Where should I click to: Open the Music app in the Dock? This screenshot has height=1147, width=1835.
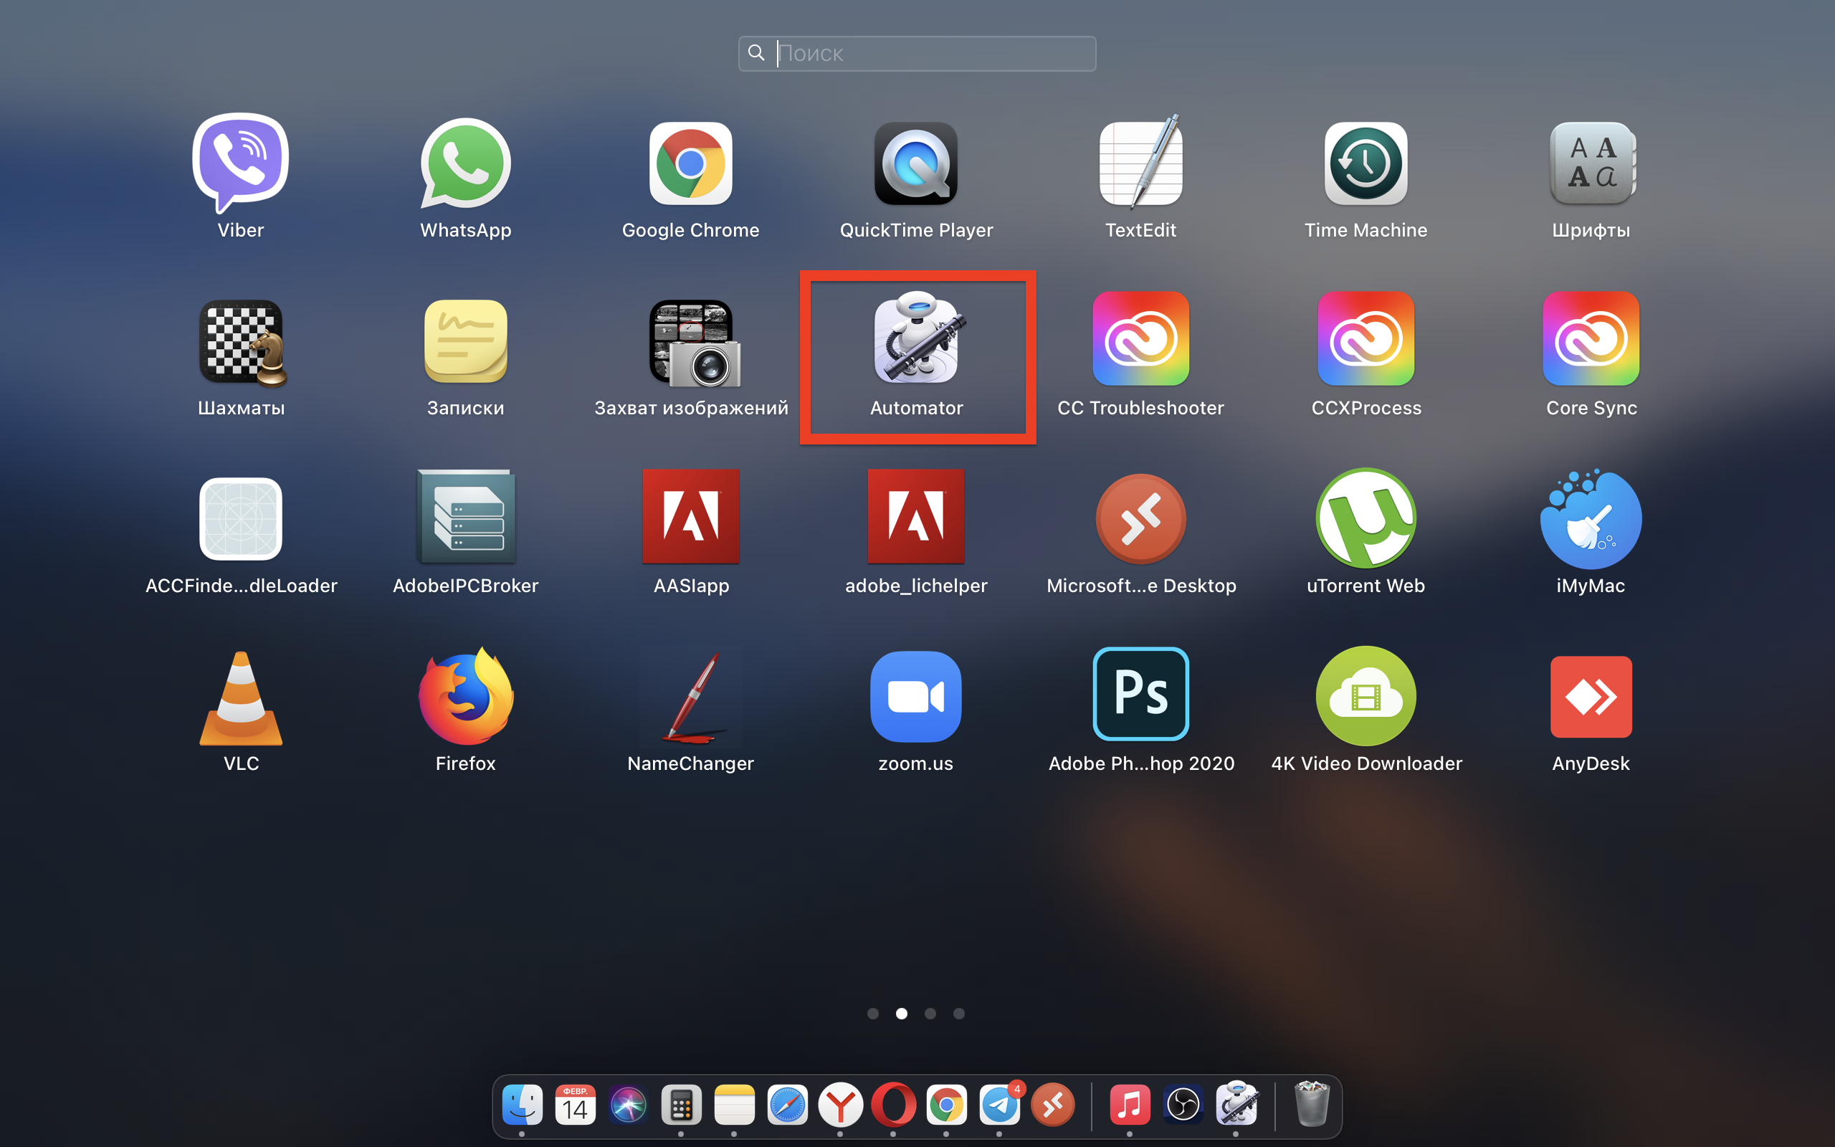[1130, 1105]
